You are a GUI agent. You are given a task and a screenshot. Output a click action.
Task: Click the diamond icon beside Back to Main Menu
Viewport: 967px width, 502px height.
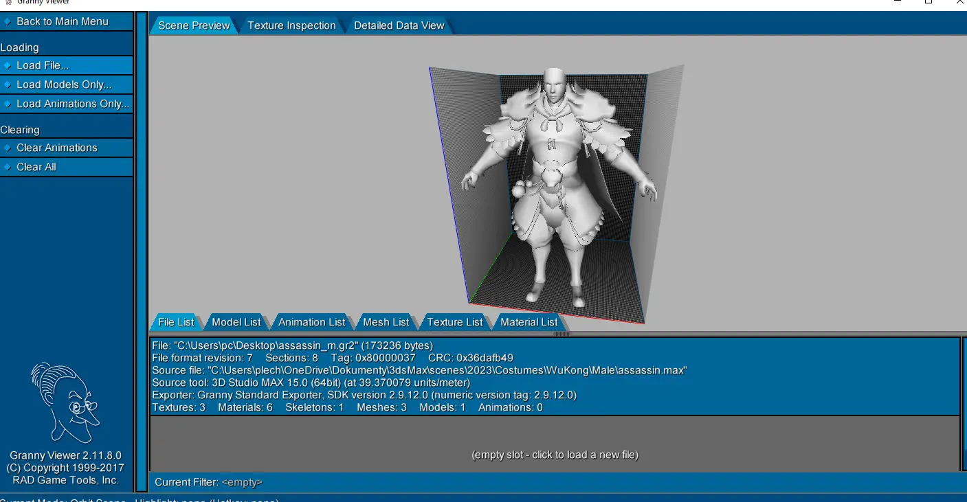(8, 21)
